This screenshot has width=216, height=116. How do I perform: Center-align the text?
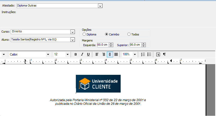[110, 54]
